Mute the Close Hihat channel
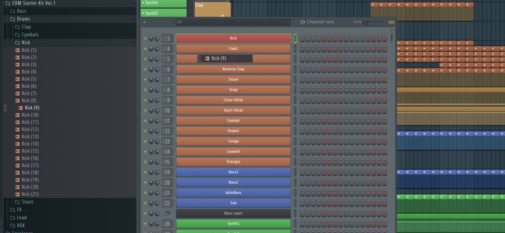The image size is (505, 233). 145,100
